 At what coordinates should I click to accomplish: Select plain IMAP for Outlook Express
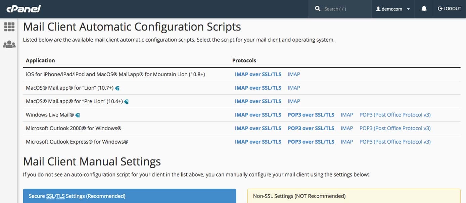pyautogui.click(x=347, y=142)
